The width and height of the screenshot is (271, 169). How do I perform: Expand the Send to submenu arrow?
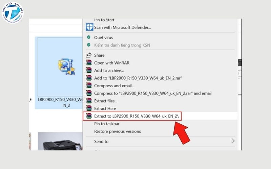[233, 141]
